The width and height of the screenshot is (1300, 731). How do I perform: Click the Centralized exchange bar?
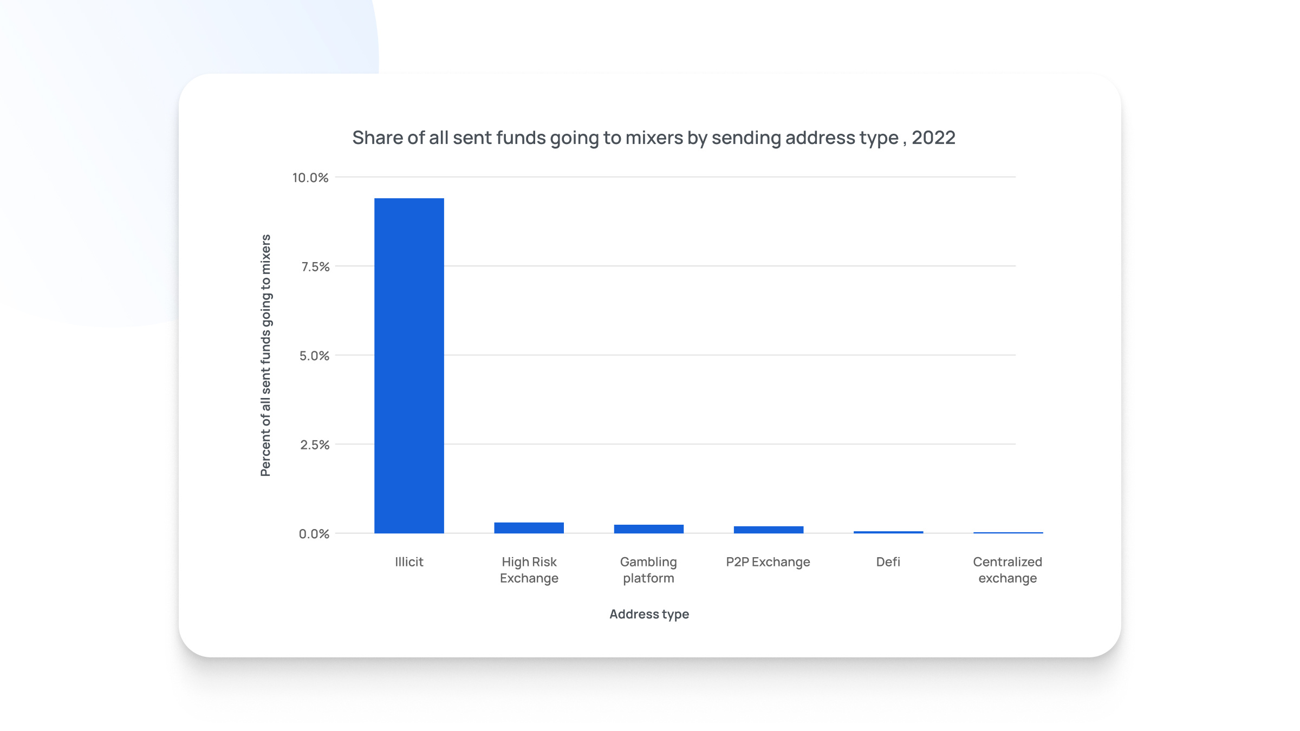click(x=1008, y=533)
